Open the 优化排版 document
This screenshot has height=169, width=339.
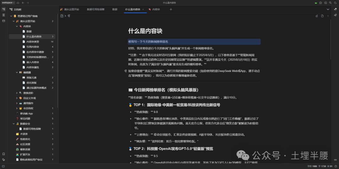[32, 83]
